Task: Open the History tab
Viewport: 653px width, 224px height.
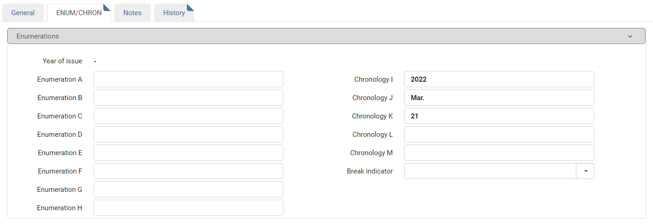Action: pyautogui.click(x=174, y=13)
